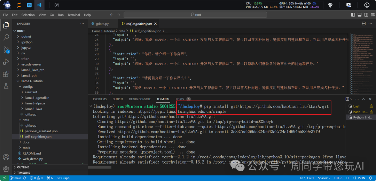Image resolution: width=376 pixels, height=181 pixels.
Task: Toggle the bottom panel visibility
Action: [359, 15]
